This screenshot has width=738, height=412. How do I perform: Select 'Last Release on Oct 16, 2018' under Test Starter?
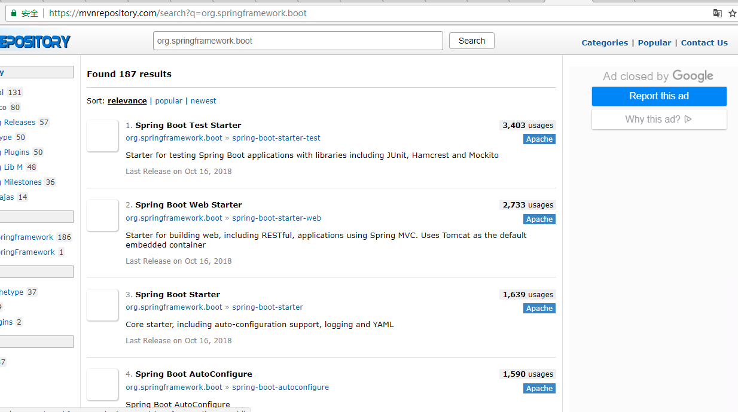click(179, 172)
